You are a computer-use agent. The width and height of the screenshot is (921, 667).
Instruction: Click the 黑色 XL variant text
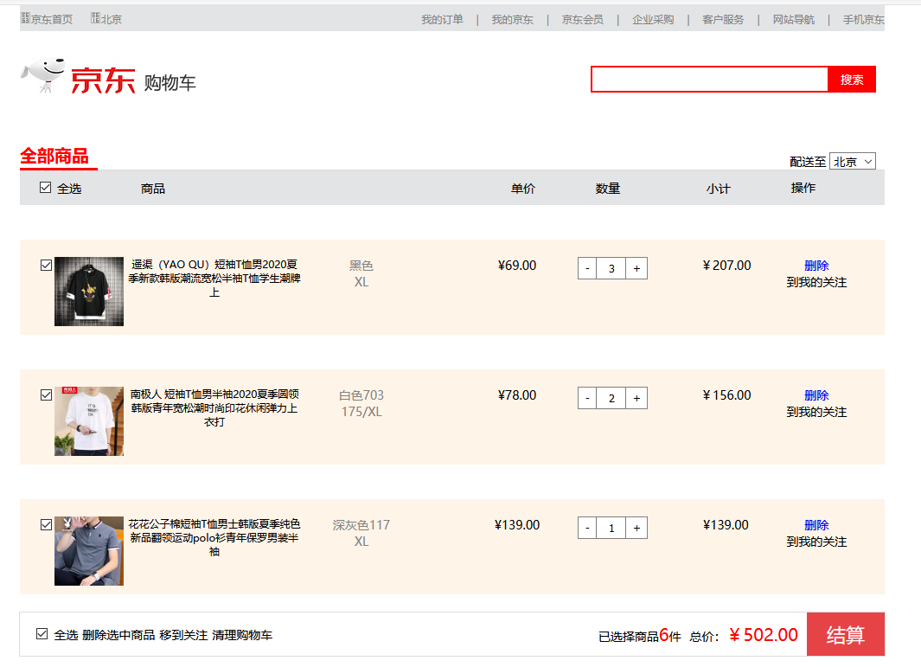(361, 274)
